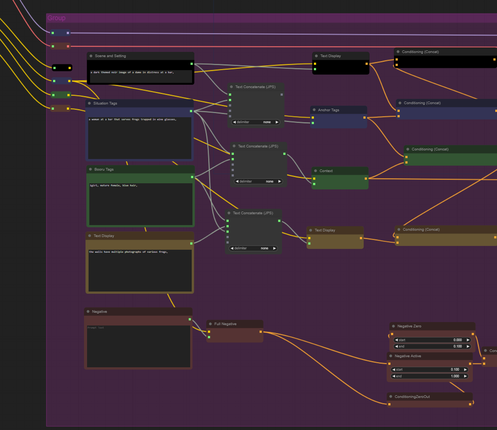Viewport: 497px width, 430px height.
Task: Collapse the ConditioningZeroOut node with its dot
Action: point(391,397)
